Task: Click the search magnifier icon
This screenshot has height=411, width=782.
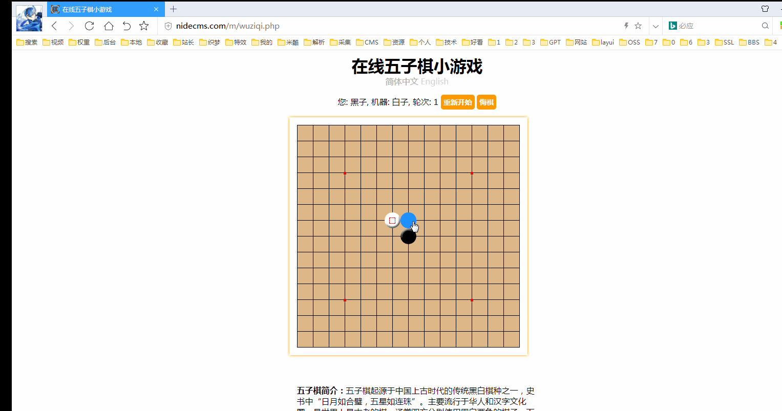Action: click(765, 26)
